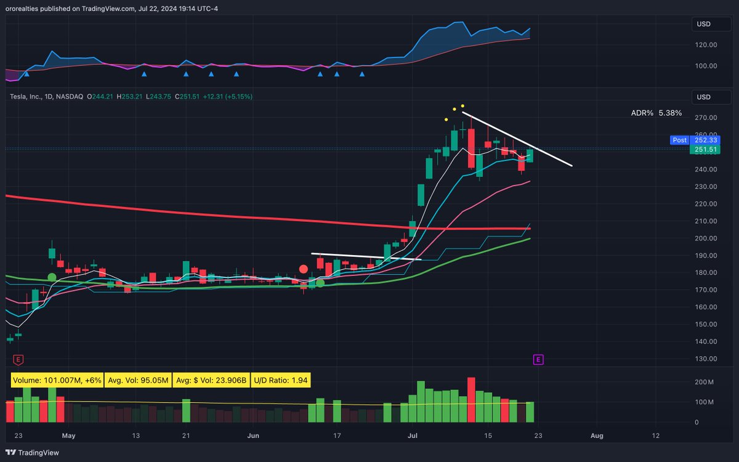Click the L243.75 low value
Screen dimensions: 739x462
pyautogui.click(x=158, y=97)
